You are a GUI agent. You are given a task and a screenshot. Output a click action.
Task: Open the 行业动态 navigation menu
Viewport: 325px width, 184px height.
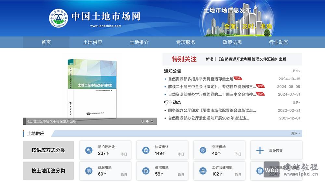(x=279, y=42)
